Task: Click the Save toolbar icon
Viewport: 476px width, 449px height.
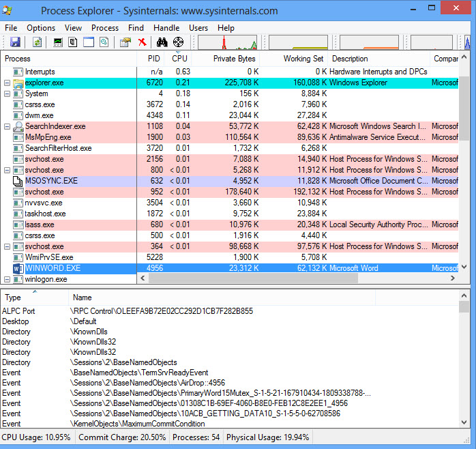Action: (x=15, y=42)
